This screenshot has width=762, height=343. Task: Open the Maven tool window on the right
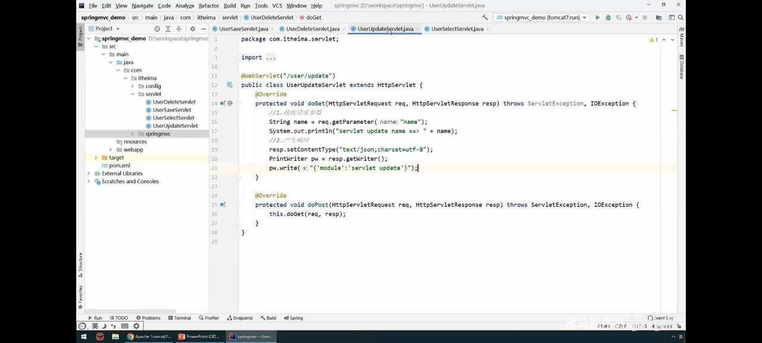[681, 38]
